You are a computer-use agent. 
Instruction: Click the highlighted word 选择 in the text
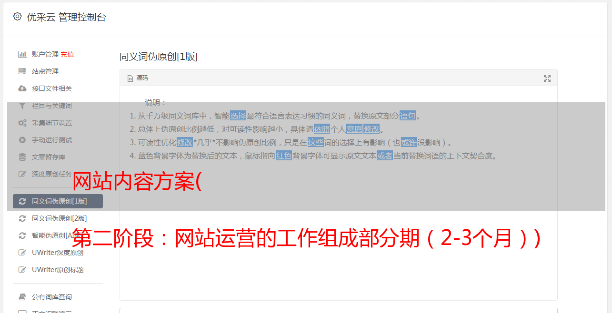(x=238, y=116)
